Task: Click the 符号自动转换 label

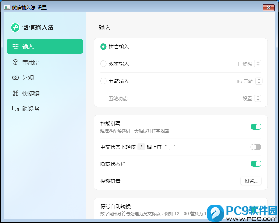Action: tap(115, 206)
